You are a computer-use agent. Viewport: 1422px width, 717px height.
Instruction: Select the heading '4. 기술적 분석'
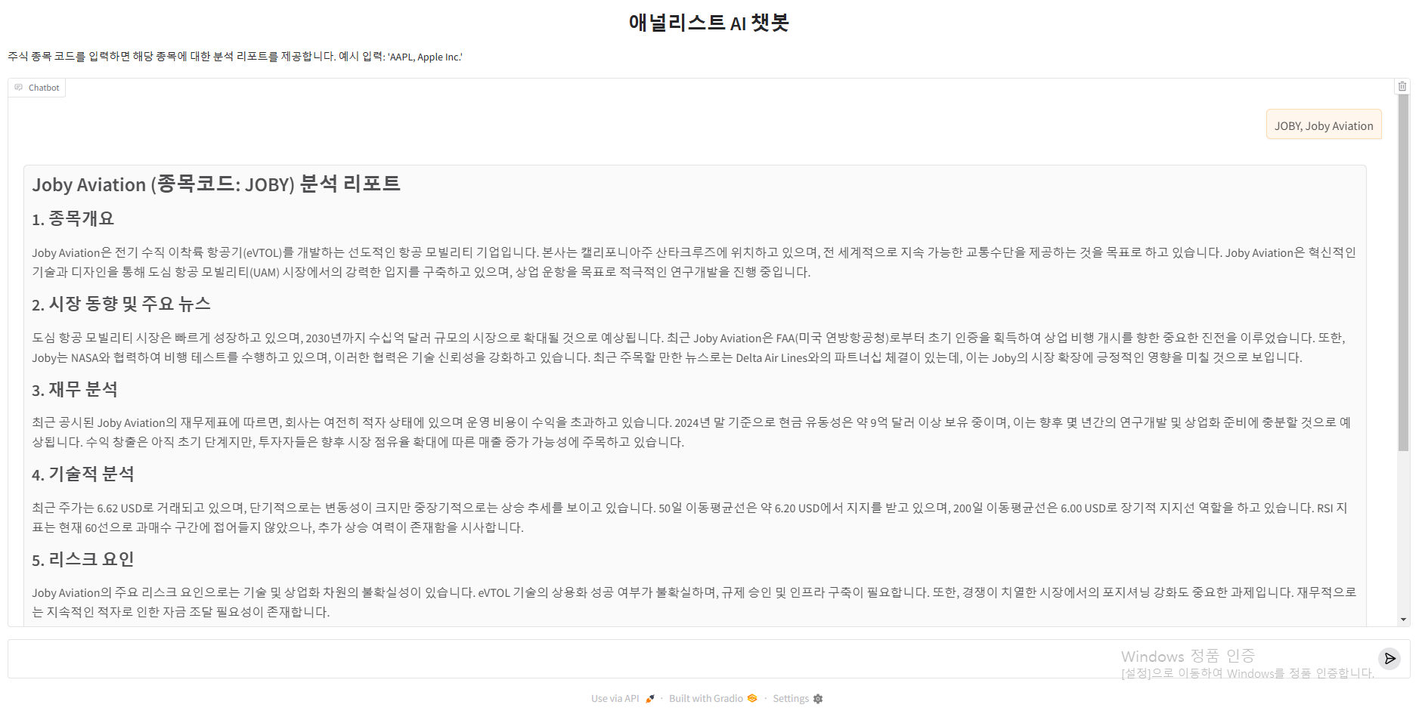(x=83, y=474)
